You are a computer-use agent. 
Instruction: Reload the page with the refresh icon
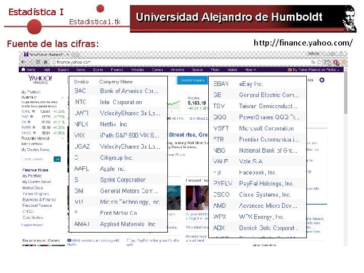tap(38, 62)
